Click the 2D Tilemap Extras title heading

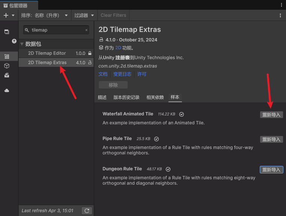(130, 30)
